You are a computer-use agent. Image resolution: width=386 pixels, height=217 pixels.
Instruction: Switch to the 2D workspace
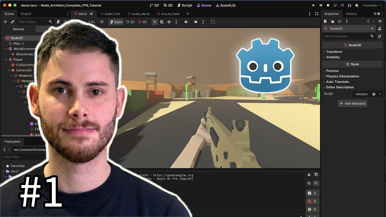[x=154, y=5]
